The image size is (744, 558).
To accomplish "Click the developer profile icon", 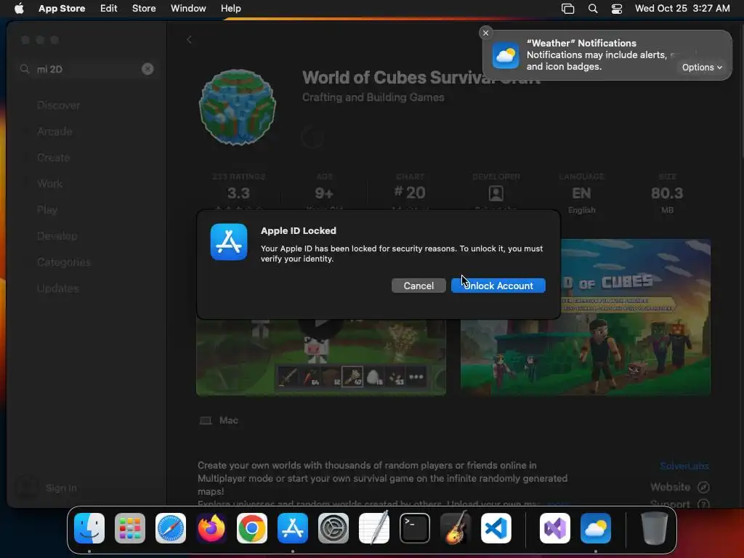I will 496,193.
